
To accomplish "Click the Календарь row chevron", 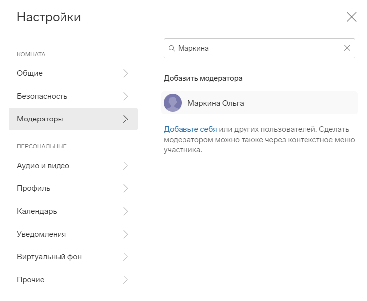I will click(125, 211).
